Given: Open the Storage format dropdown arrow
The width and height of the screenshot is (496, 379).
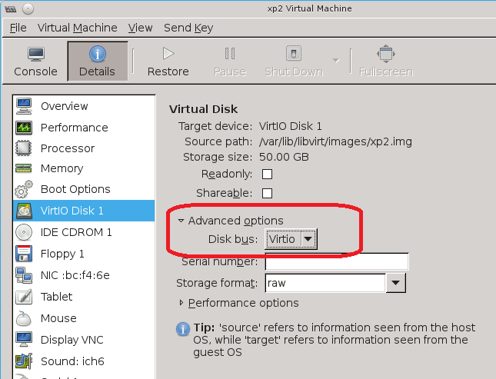Looking at the screenshot, I should pyautogui.click(x=394, y=283).
